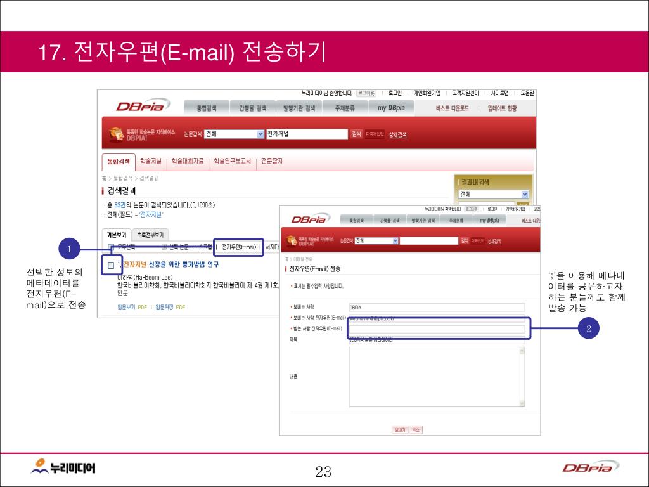Switch to the 학술대회자료 tab
The width and height of the screenshot is (649, 487).
(188, 161)
